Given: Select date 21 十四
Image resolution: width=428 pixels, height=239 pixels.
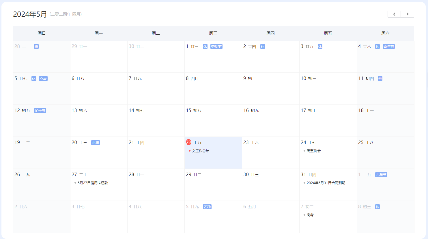Looking at the screenshot, I should click(156, 153).
